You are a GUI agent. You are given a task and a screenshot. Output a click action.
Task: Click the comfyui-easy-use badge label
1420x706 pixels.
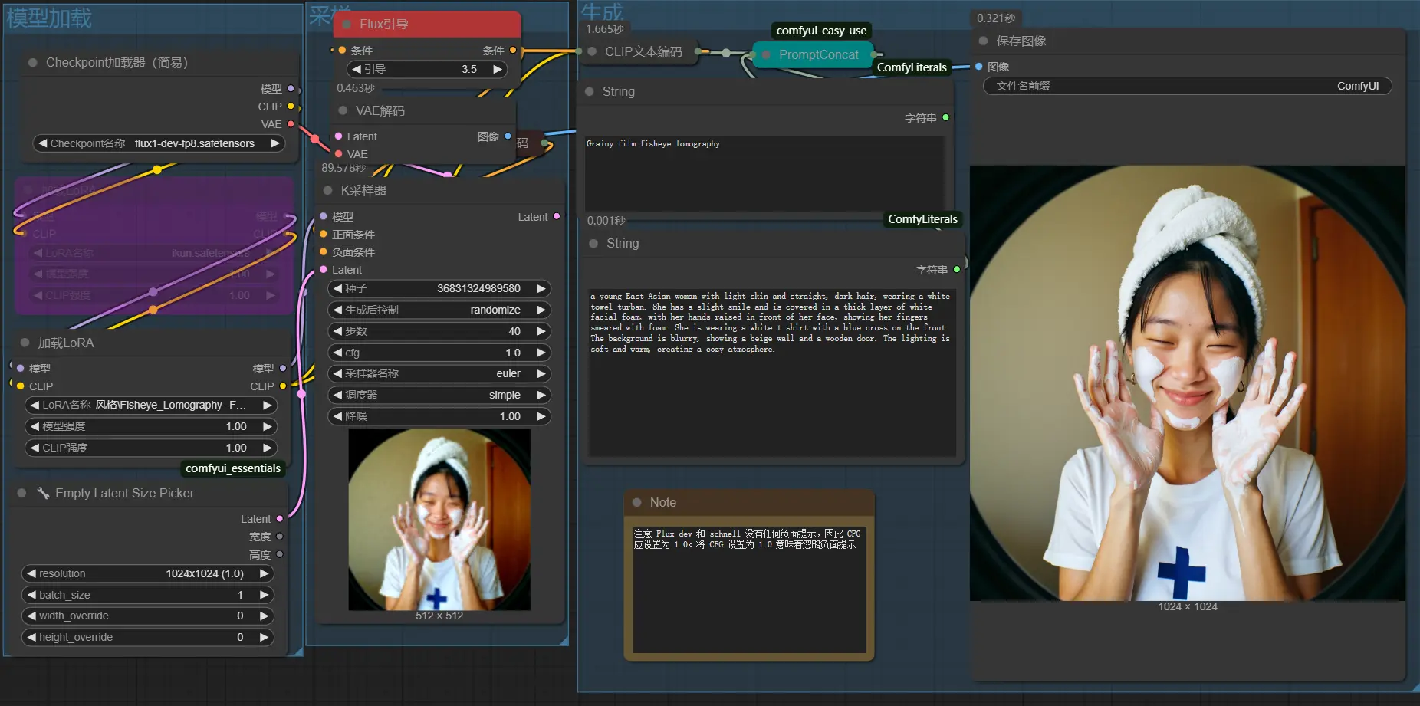click(x=821, y=31)
